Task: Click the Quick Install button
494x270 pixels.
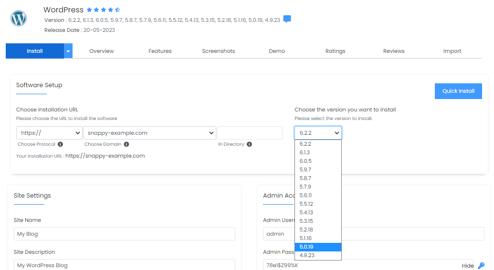Action: click(x=458, y=91)
